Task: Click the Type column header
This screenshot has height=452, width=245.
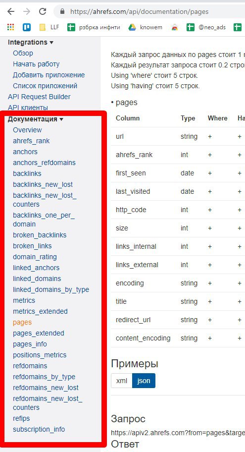Action: pos(188,118)
